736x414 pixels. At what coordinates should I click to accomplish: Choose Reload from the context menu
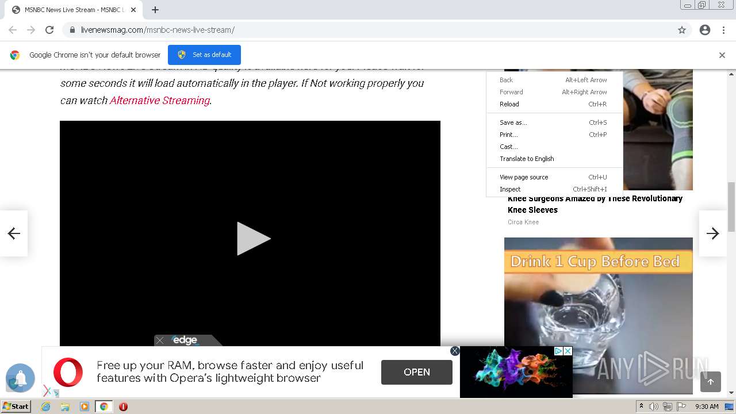coord(553,104)
